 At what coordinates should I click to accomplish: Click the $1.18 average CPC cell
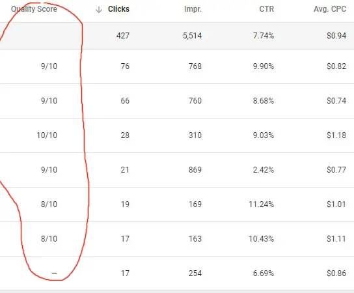[x=336, y=135]
